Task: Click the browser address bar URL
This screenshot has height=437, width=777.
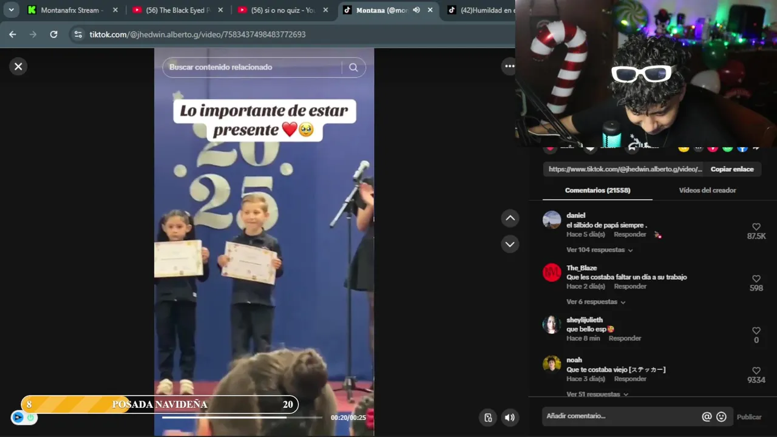Action: (197, 35)
